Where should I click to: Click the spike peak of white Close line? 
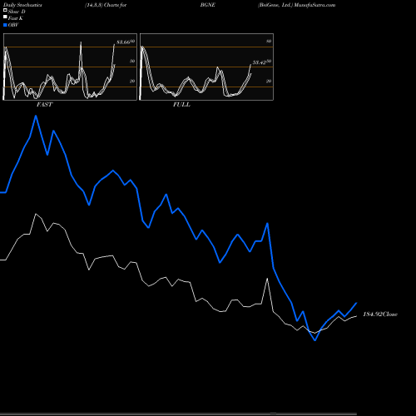click(267, 279)
